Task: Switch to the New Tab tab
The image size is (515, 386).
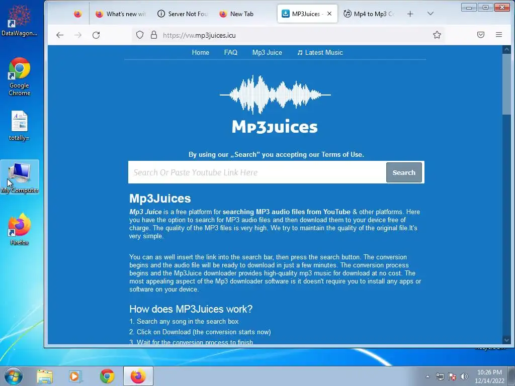Action: pyautogui.click(x=244, y=14)
